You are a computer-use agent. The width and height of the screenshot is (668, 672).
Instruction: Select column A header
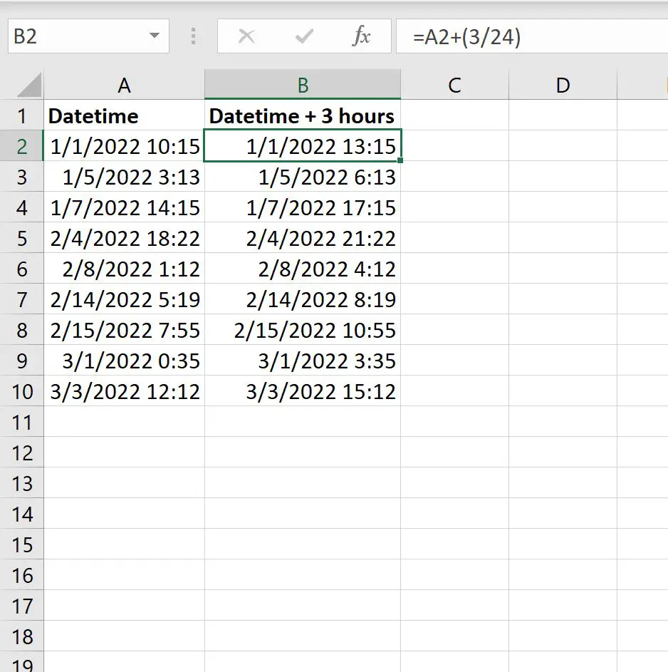[x=124, y=85]
